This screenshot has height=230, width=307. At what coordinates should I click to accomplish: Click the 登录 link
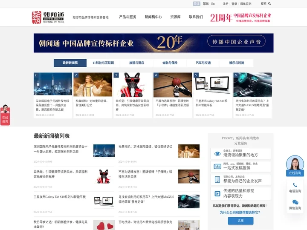[234, 4]
